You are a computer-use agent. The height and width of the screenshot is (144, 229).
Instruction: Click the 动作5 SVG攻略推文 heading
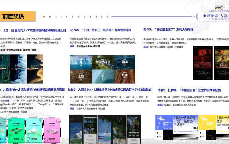click(110, 90)
